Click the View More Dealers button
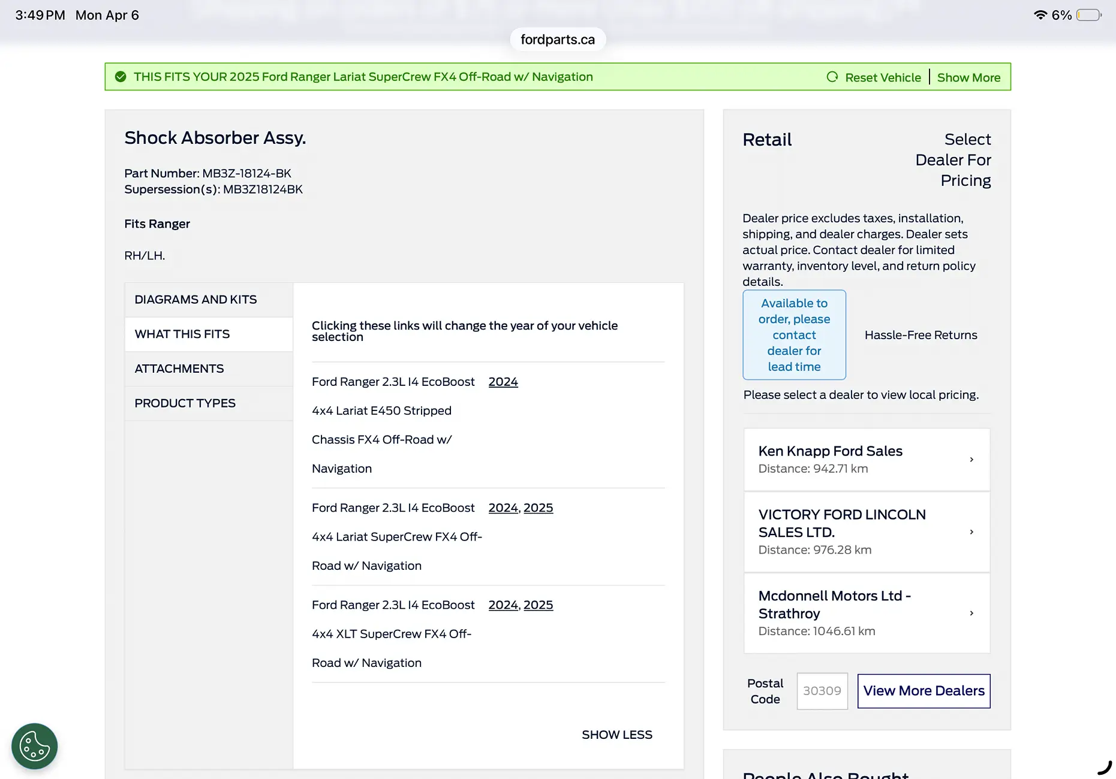Screen dimensions: 1116x779 pyautogui.click(x=924, y=691)
